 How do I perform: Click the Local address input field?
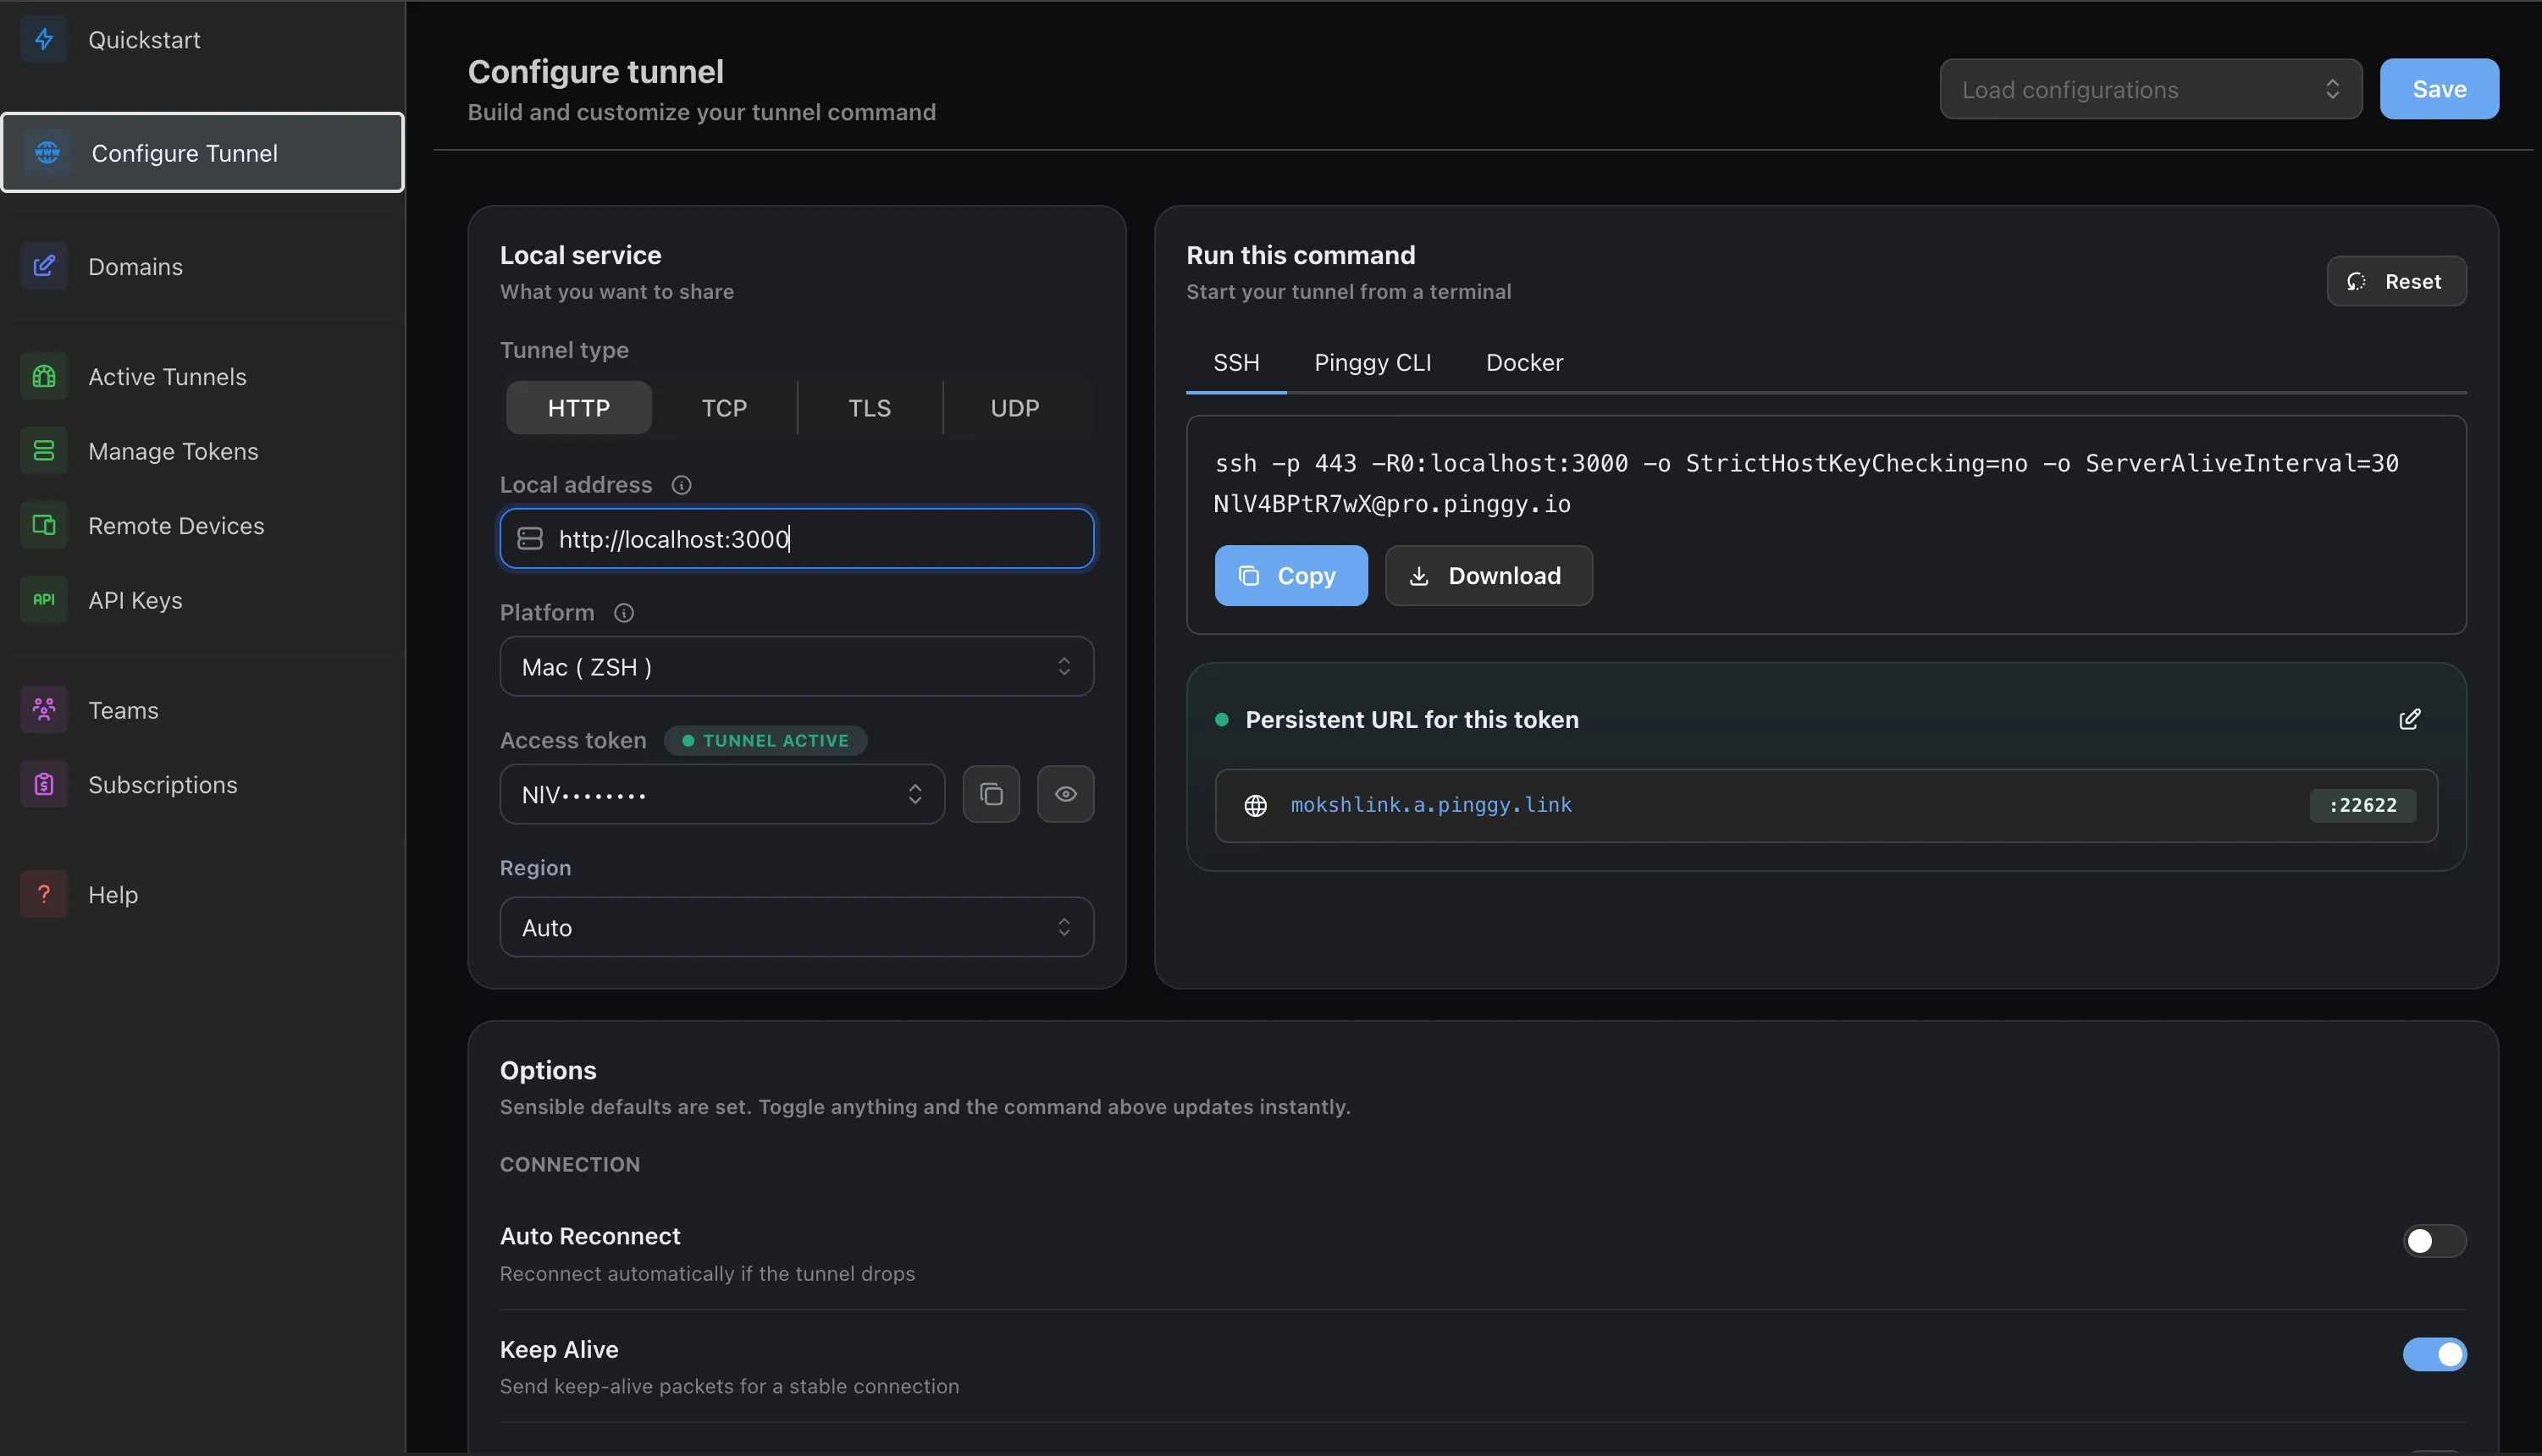click(x=796, y=539)
